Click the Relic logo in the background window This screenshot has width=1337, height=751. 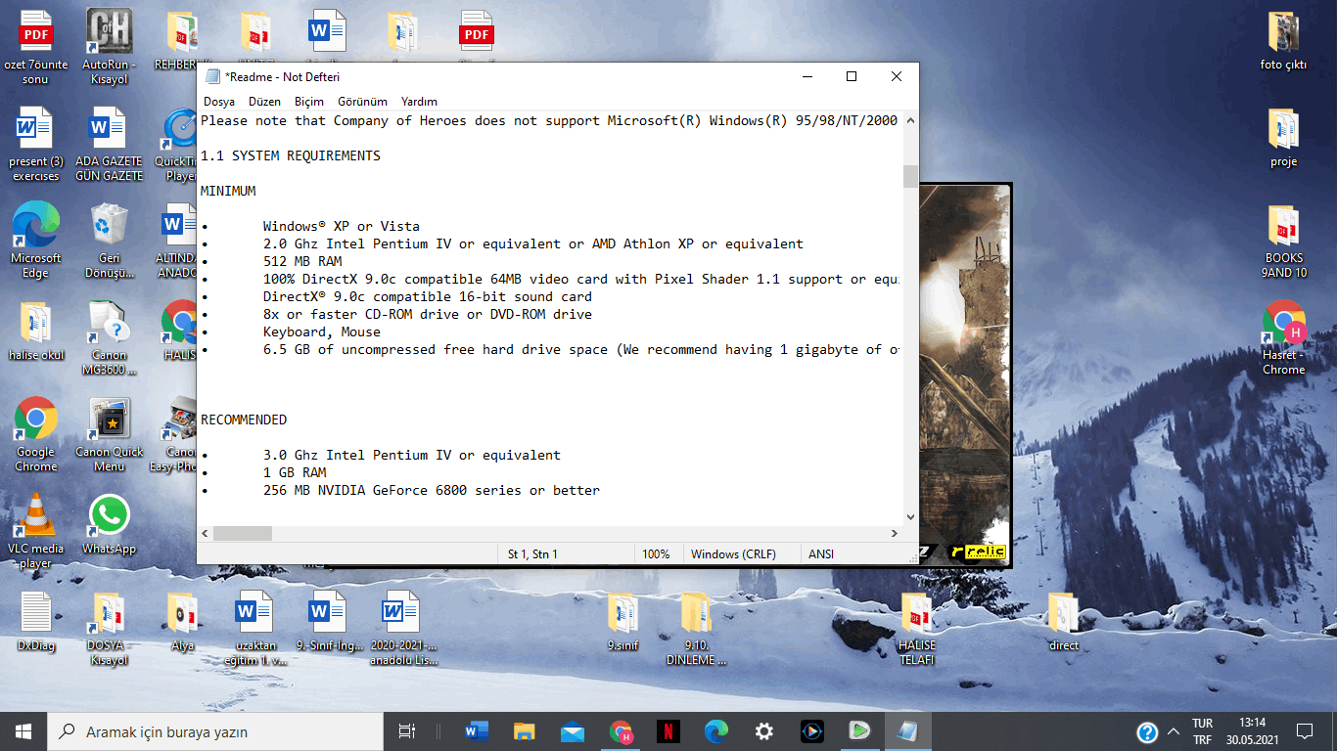(978, 552)
